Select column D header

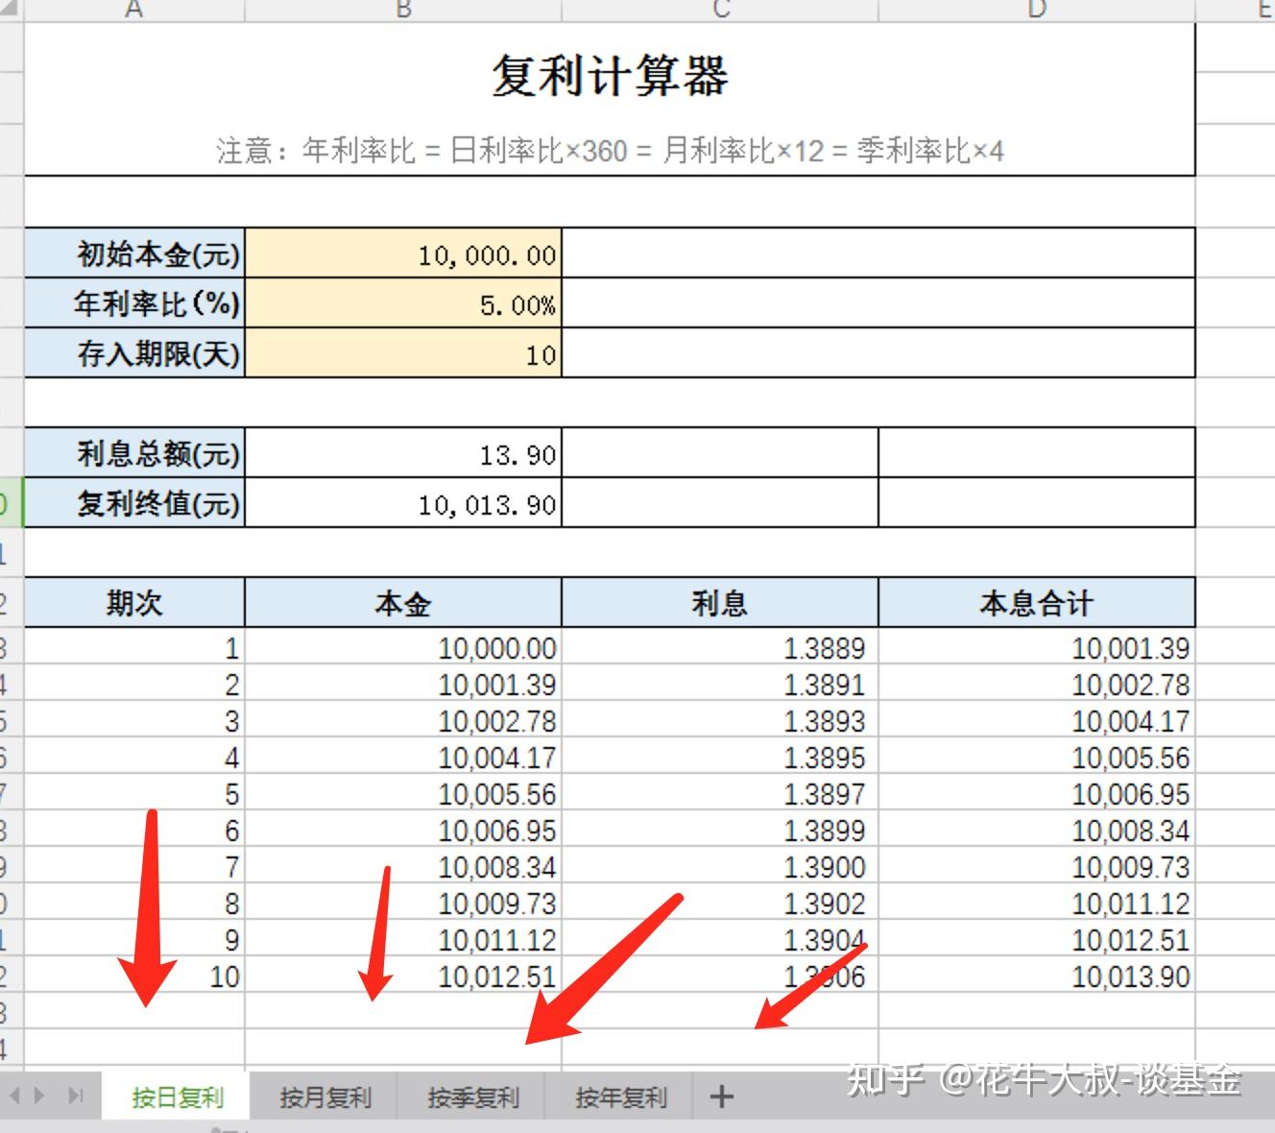point(1036,12)
